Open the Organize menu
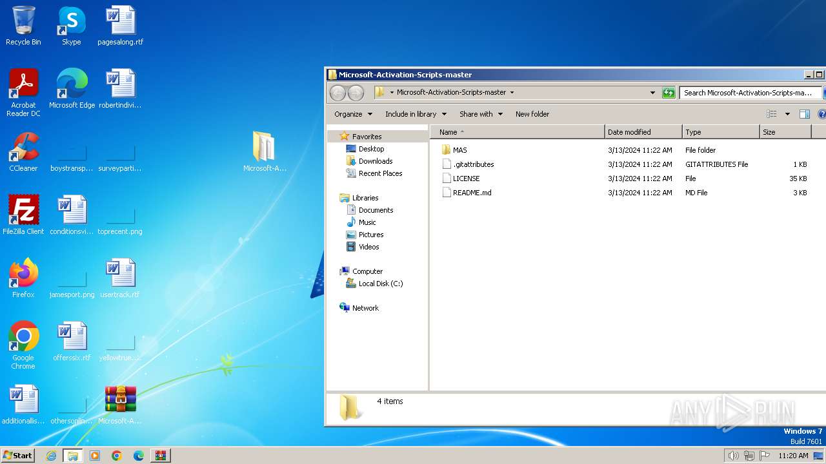826x464 pixels. pyautogui.click(x=353, y=114)
